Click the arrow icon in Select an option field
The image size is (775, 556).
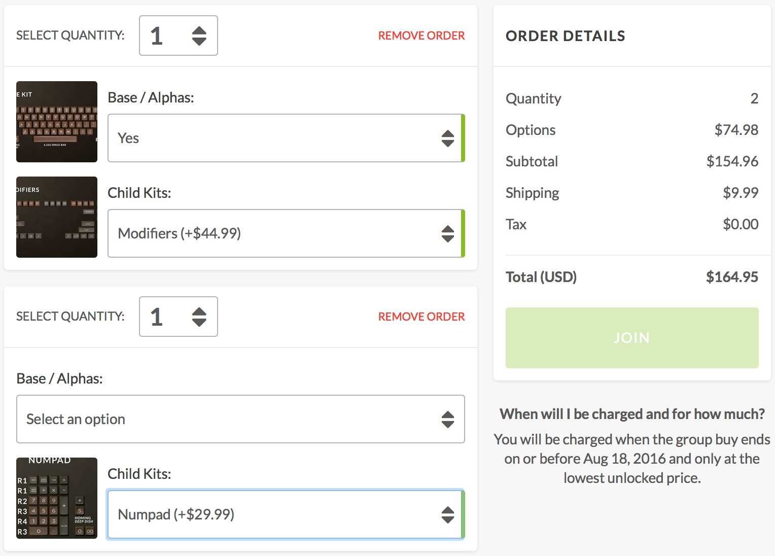(x=447, y=419)
